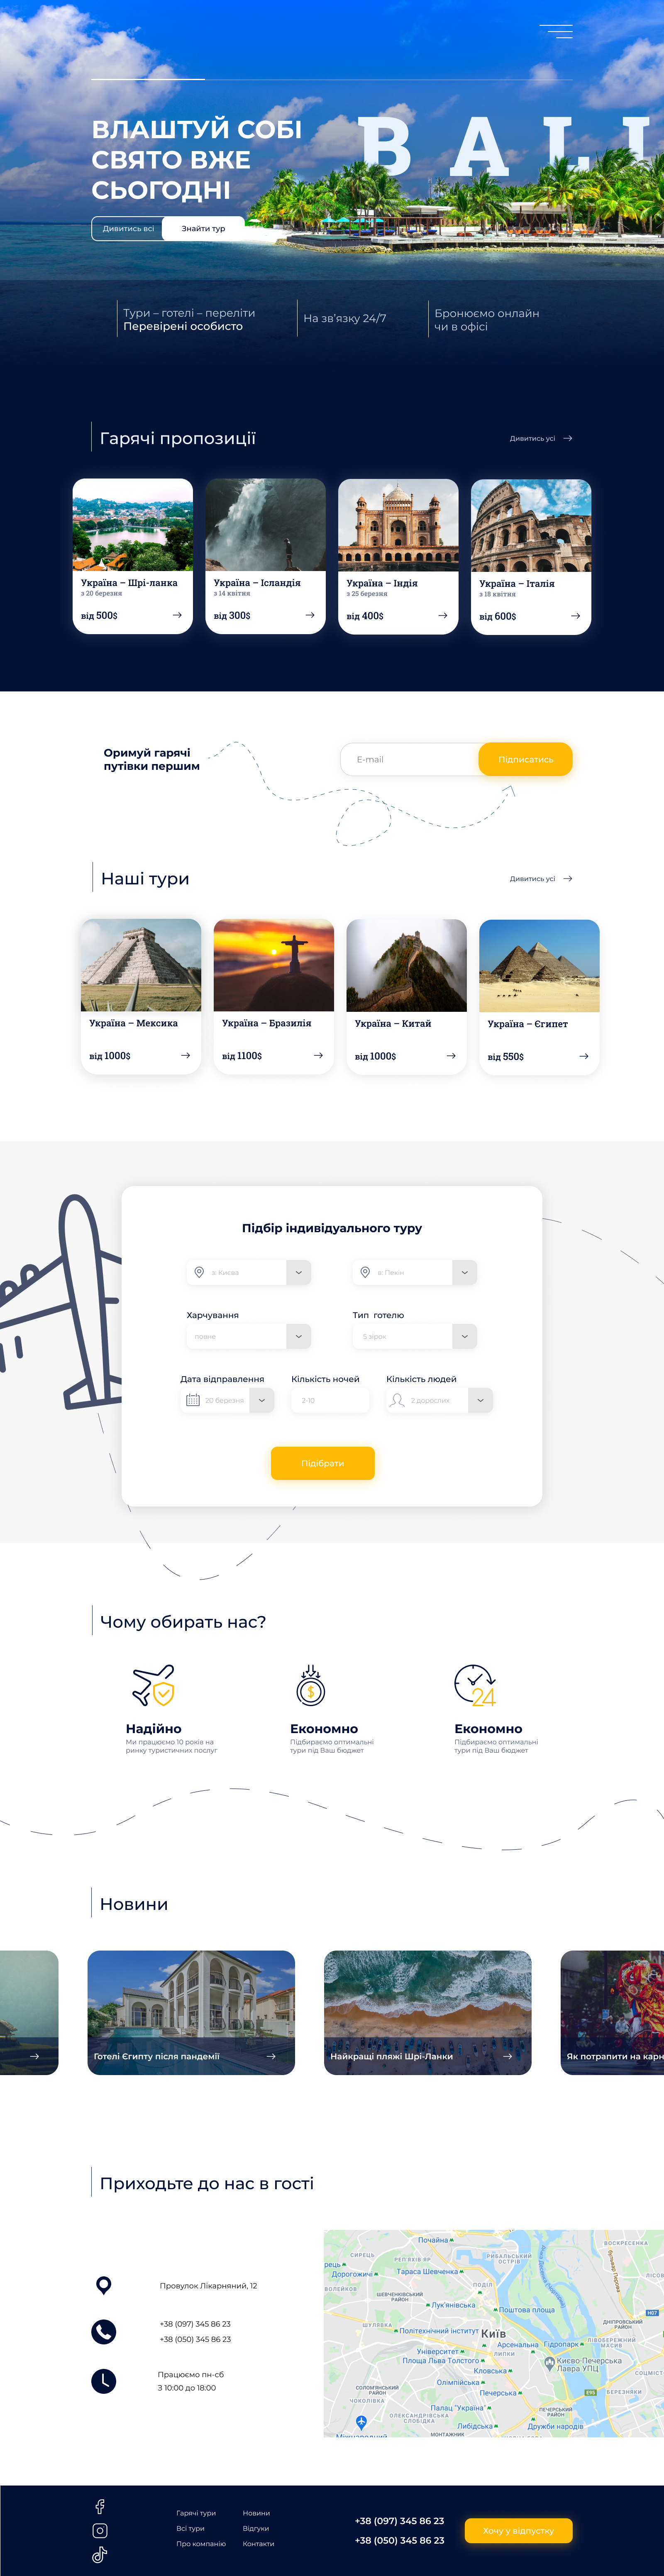Click the Підібрати button
The width and height of the screenshot is (664, 2576).
[322, 1463]
